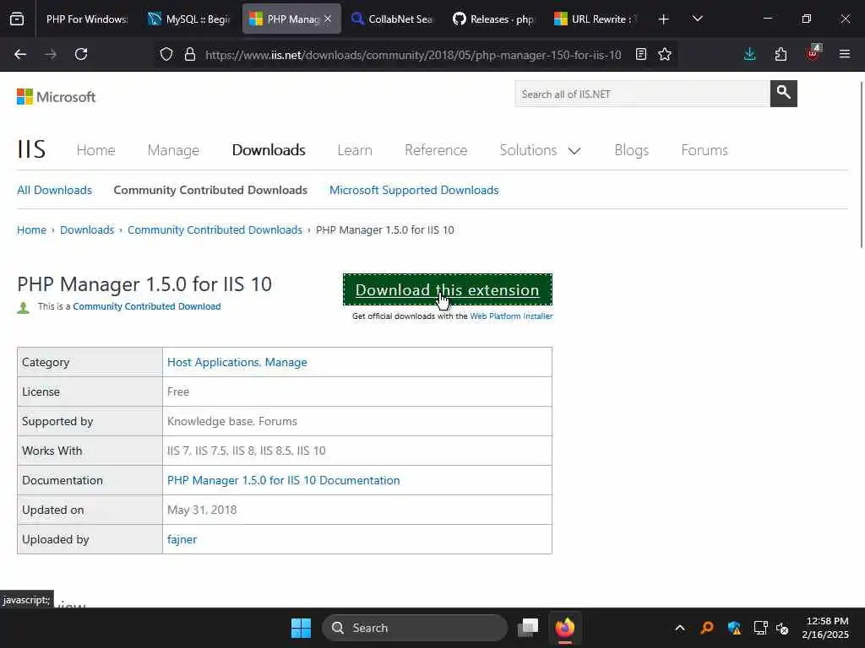Open Windows Security tray icon
The image size is (865, 648).
[734, 628]
